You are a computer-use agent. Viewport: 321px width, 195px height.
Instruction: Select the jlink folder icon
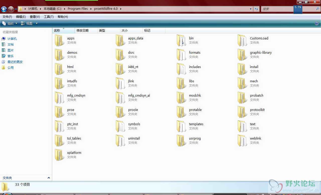(120, 83)
